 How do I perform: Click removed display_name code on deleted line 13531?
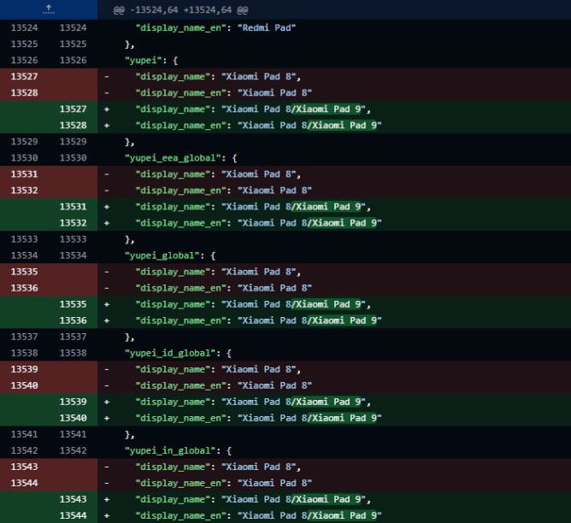coord(218,174)
